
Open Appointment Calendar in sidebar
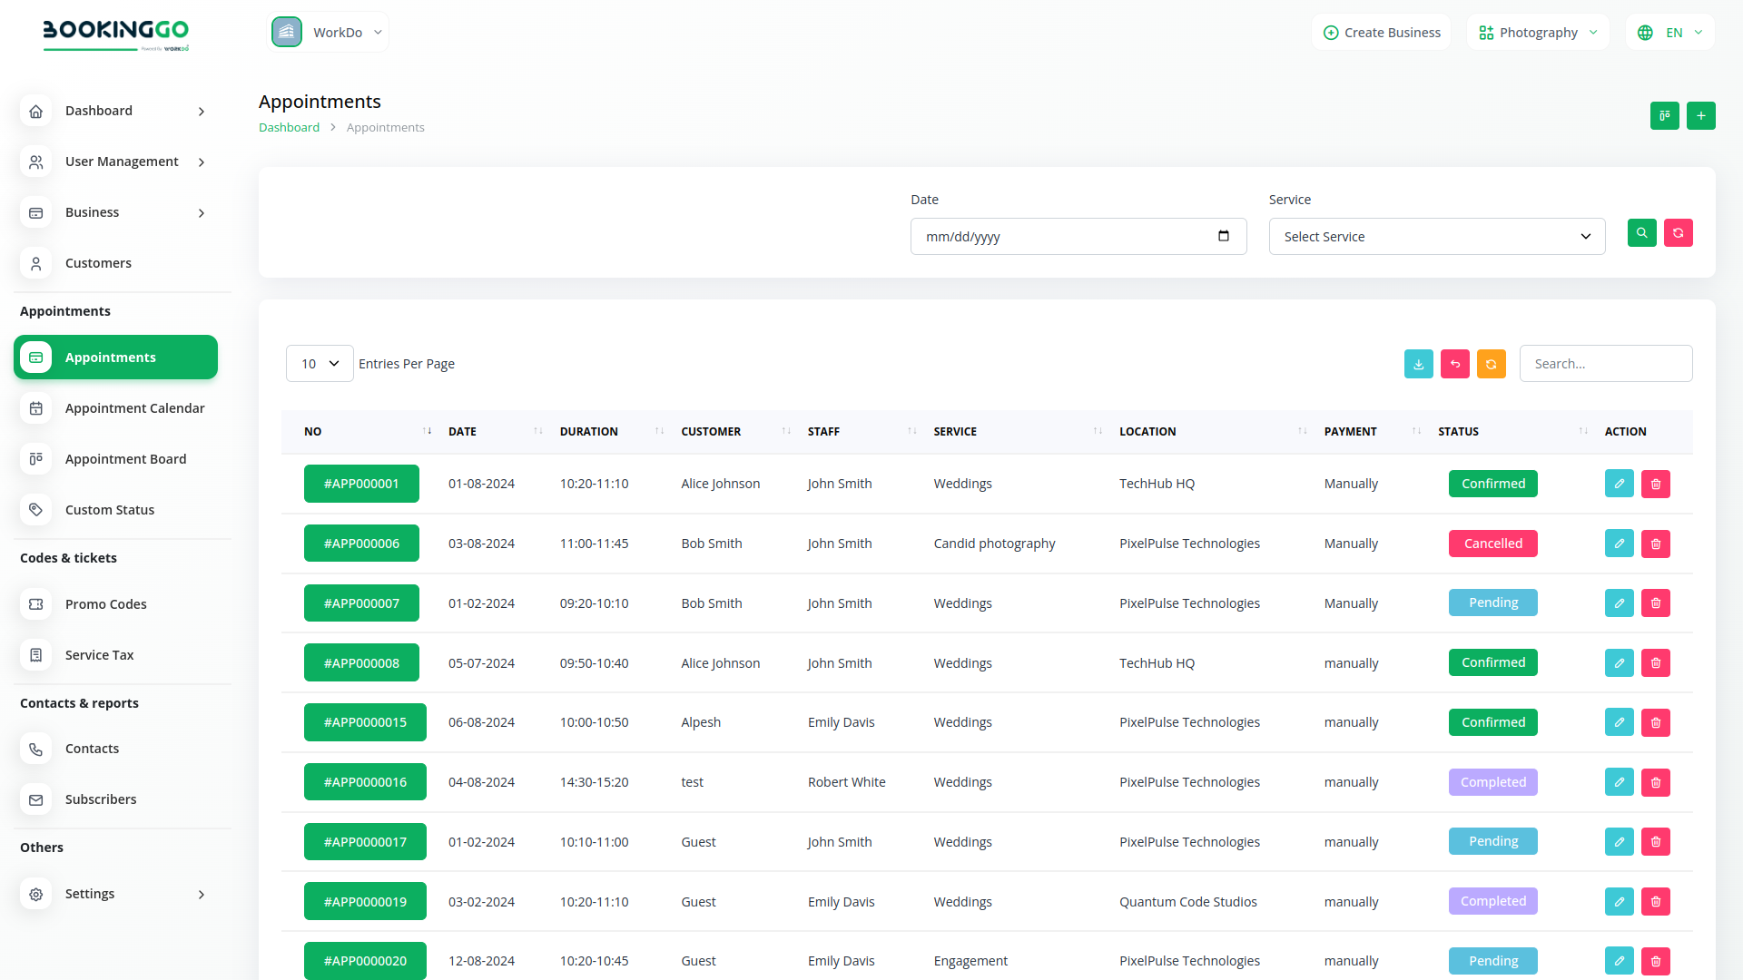[134, 408]
